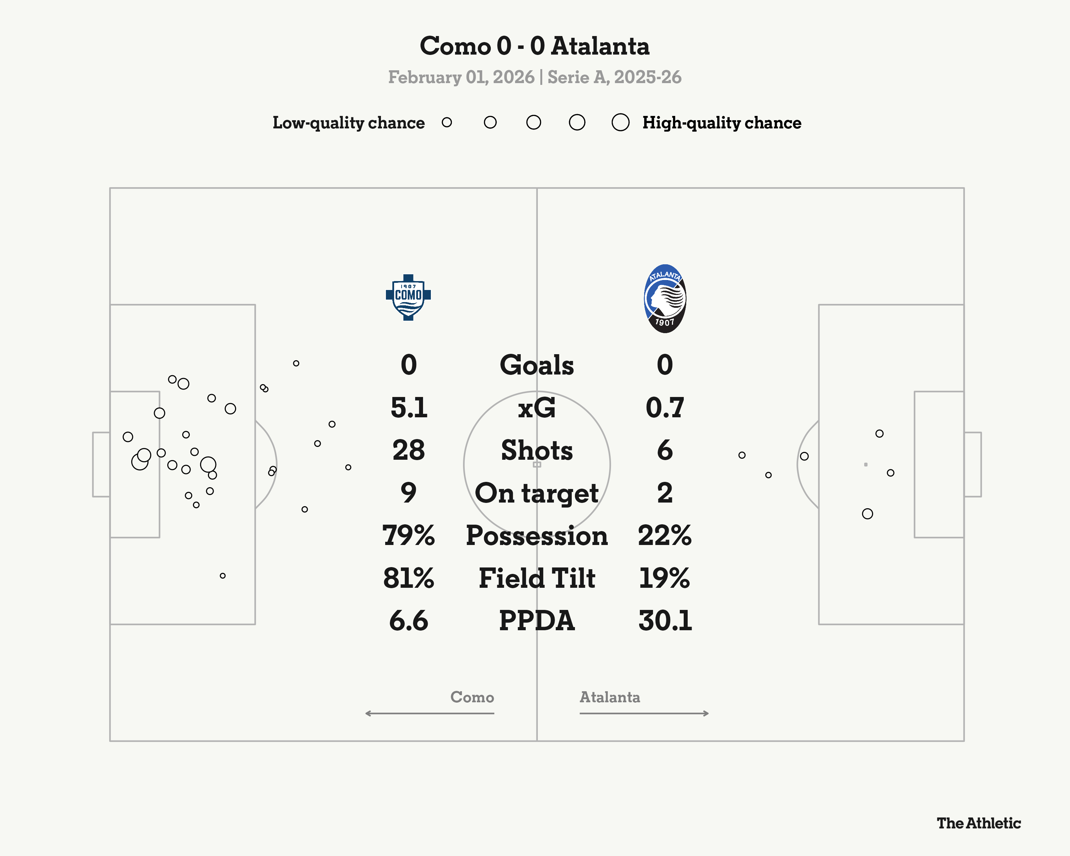Open The Athletic logo
1070x856 pixels.
pyautogui.click(x=978, y=823)
